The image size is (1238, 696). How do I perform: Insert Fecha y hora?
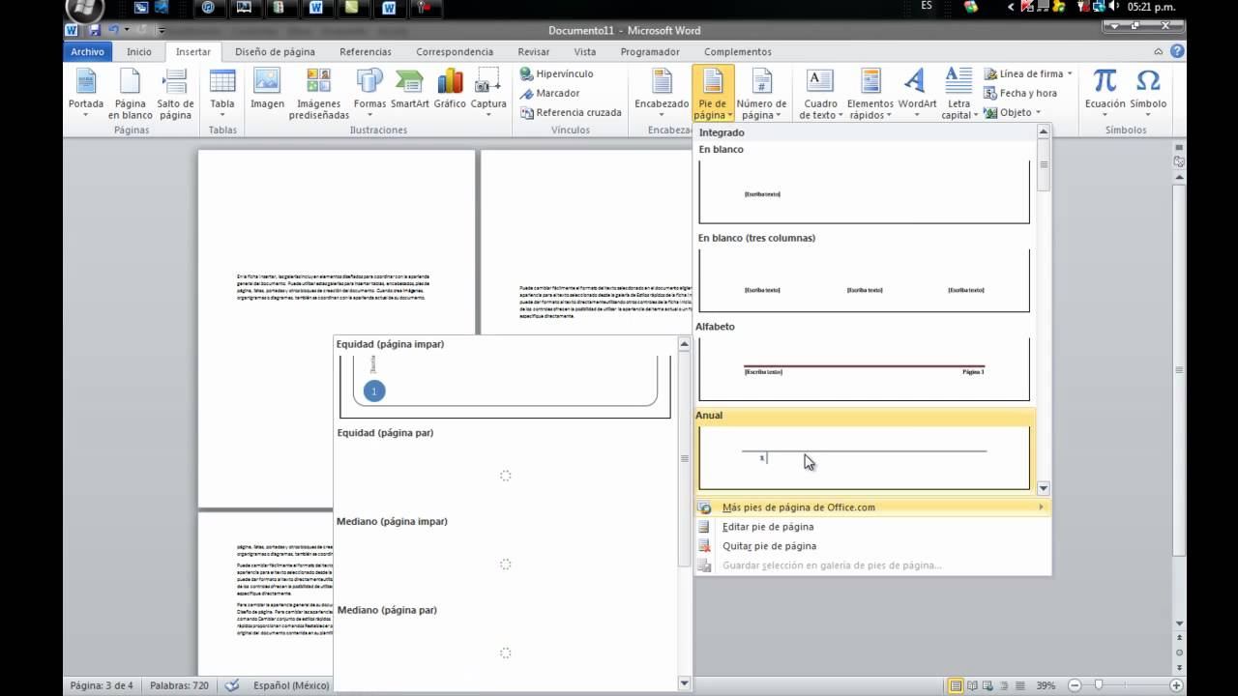tap(1020, 93)
